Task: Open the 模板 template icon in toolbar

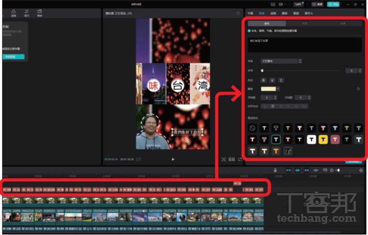Action: point(40,13)
